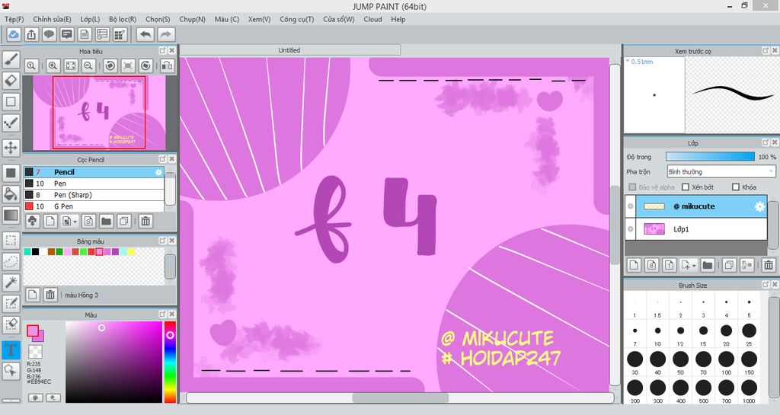Rotate navigator view clockwise
Viewport: 780px width, 415px height.
click(145, 65)
